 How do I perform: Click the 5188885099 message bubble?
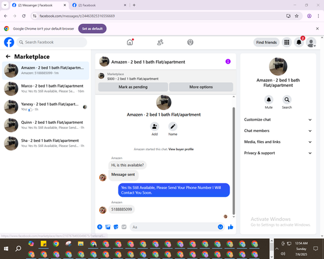coord(122,209)
